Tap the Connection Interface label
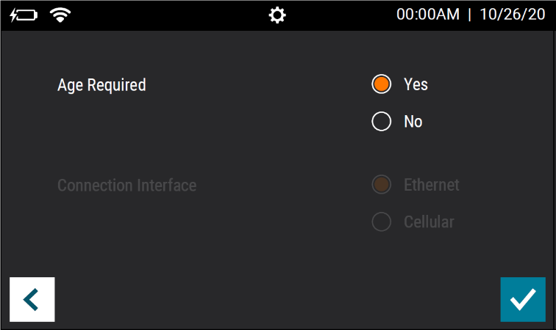Image resolution: width=556 pixels, height=330 pixels. [127, 186]
